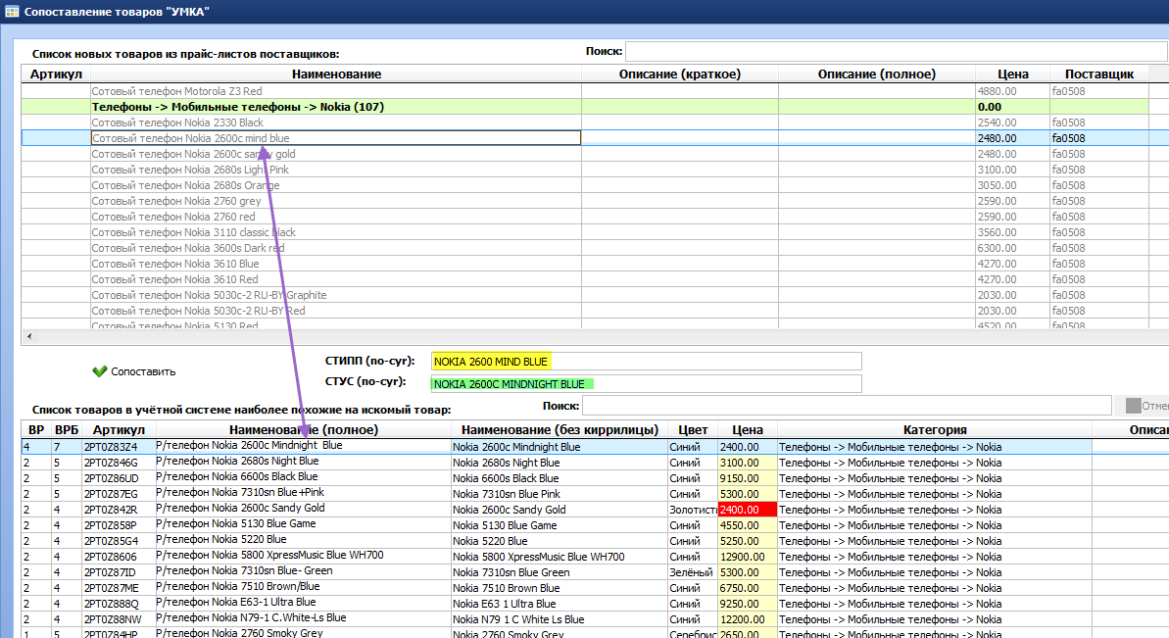1169x638 pixels.
Task: Click the price cell 12900.00
Action: (747, 556)
